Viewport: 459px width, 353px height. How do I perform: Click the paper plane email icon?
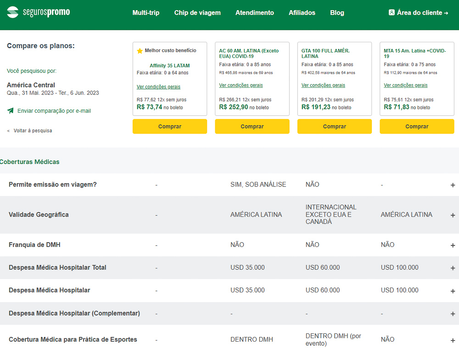[x=10, y=111]
